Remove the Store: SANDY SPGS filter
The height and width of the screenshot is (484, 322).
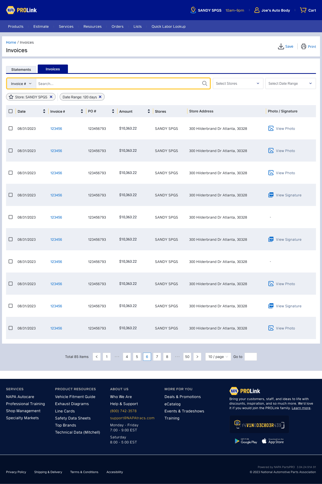point(51,97)
